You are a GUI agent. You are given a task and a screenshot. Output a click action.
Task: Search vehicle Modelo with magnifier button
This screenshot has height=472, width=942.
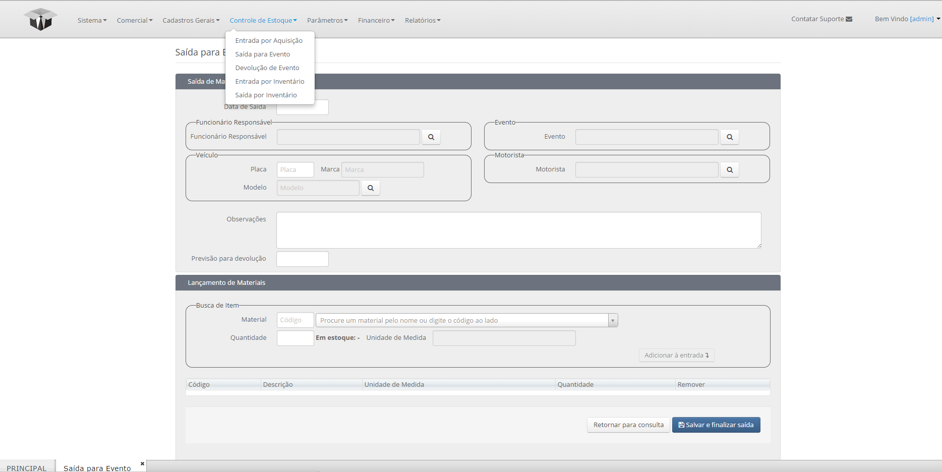371,188
